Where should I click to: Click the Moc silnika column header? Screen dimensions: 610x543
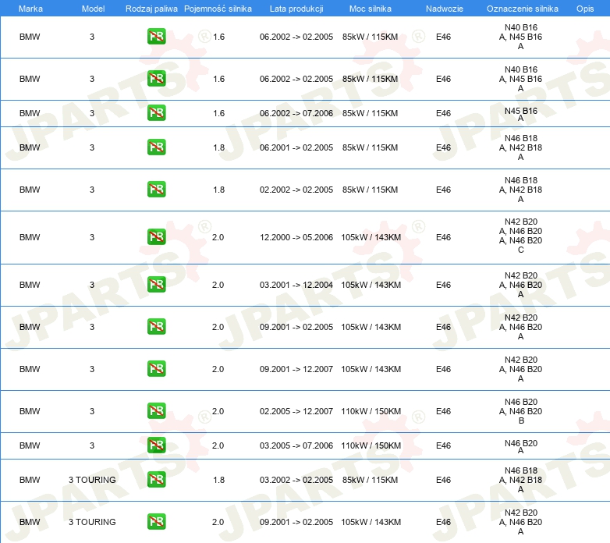370,9
